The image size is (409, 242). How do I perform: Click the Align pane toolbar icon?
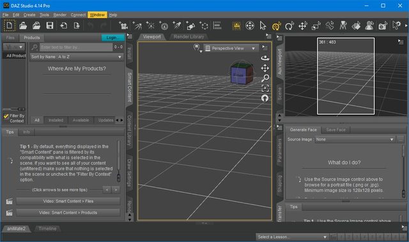[217, 26]
